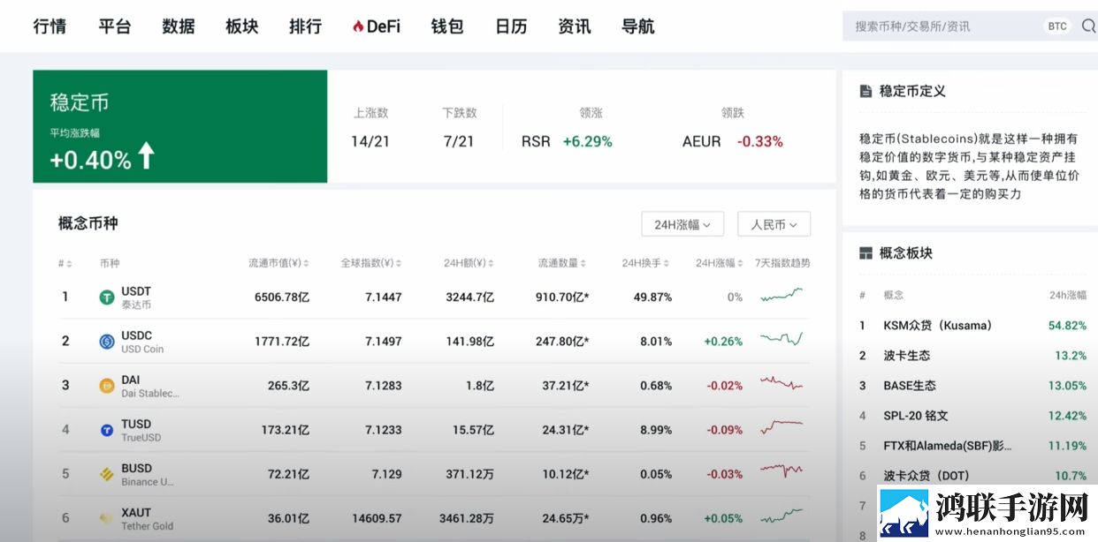
Task: Click XAUT Tether Gold name
Action: click(x=147, y=518)
